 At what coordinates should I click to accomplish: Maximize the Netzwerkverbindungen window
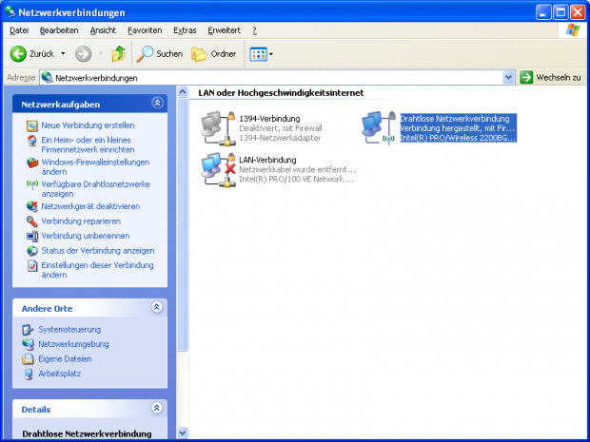coord(560,12)
